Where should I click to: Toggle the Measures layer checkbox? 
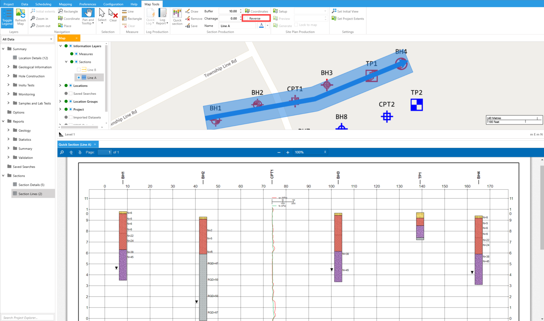pos(76,54)
